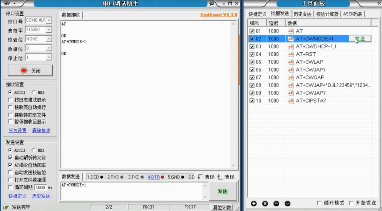Toggle the 3.TXD signal indicator
Image resolution: width=382 pixels, height=211 pixels.
click(x=136, y=177)
